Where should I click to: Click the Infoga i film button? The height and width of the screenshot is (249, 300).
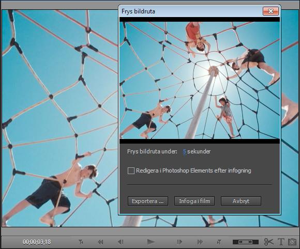[x=194, y=201]
